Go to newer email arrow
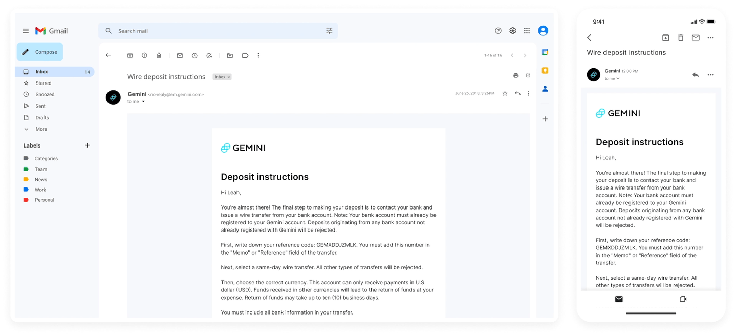Screen dimensions: 737x335 tap(512, 55)
